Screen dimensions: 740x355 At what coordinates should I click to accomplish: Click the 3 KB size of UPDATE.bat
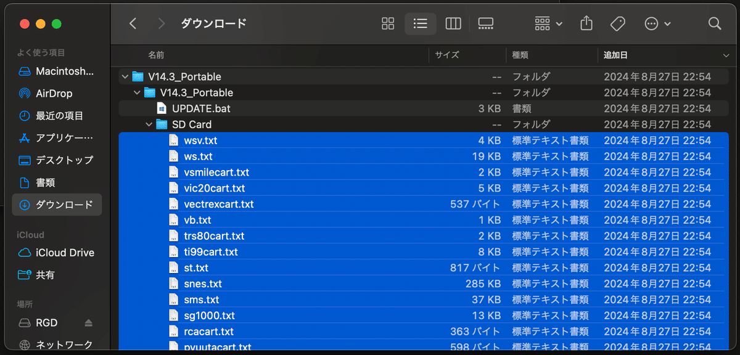tap(490, 108)
